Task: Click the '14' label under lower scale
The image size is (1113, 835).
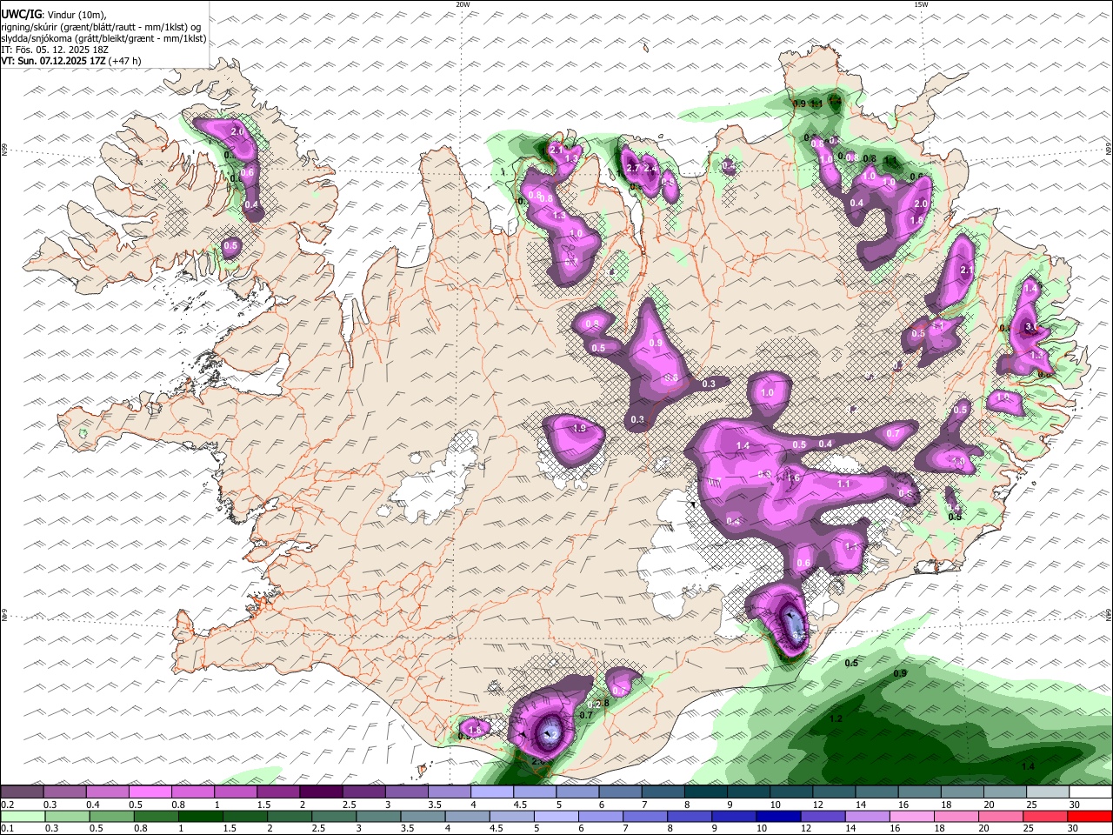Action: pyautogui.click(x=851, y=828)
